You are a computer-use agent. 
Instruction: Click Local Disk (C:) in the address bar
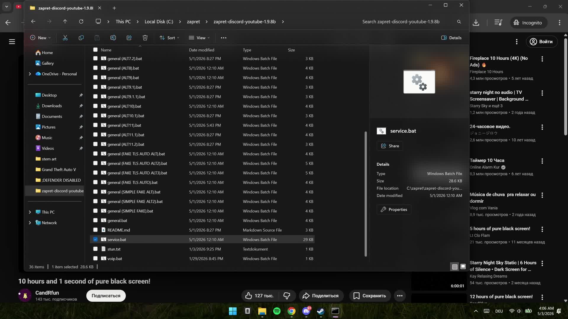[x=159, y=22]
